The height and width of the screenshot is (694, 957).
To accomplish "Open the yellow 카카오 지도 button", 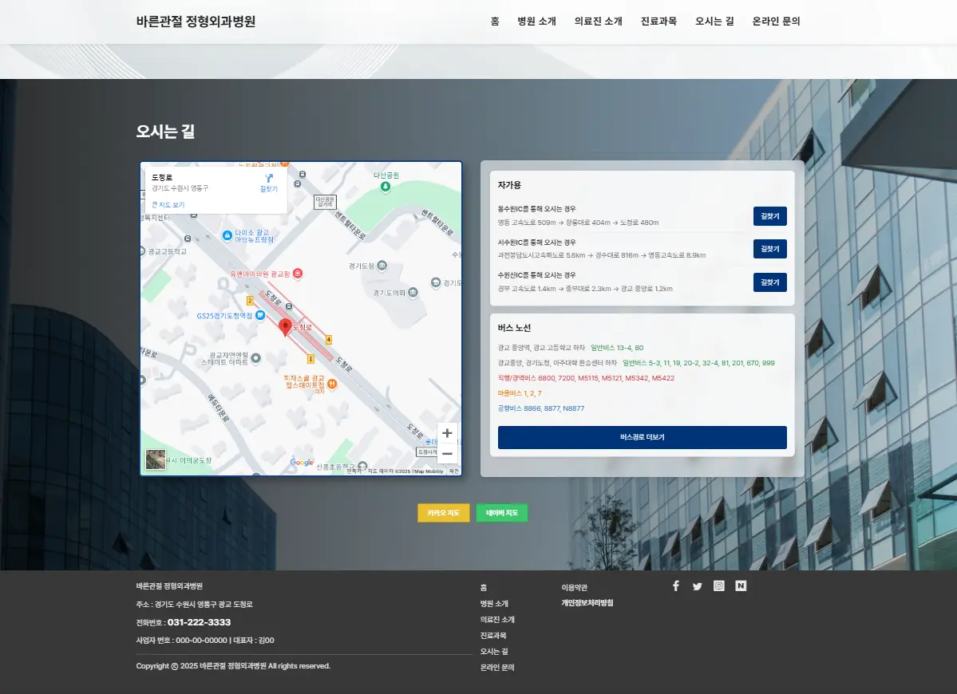I will click(x=443, y=512).
